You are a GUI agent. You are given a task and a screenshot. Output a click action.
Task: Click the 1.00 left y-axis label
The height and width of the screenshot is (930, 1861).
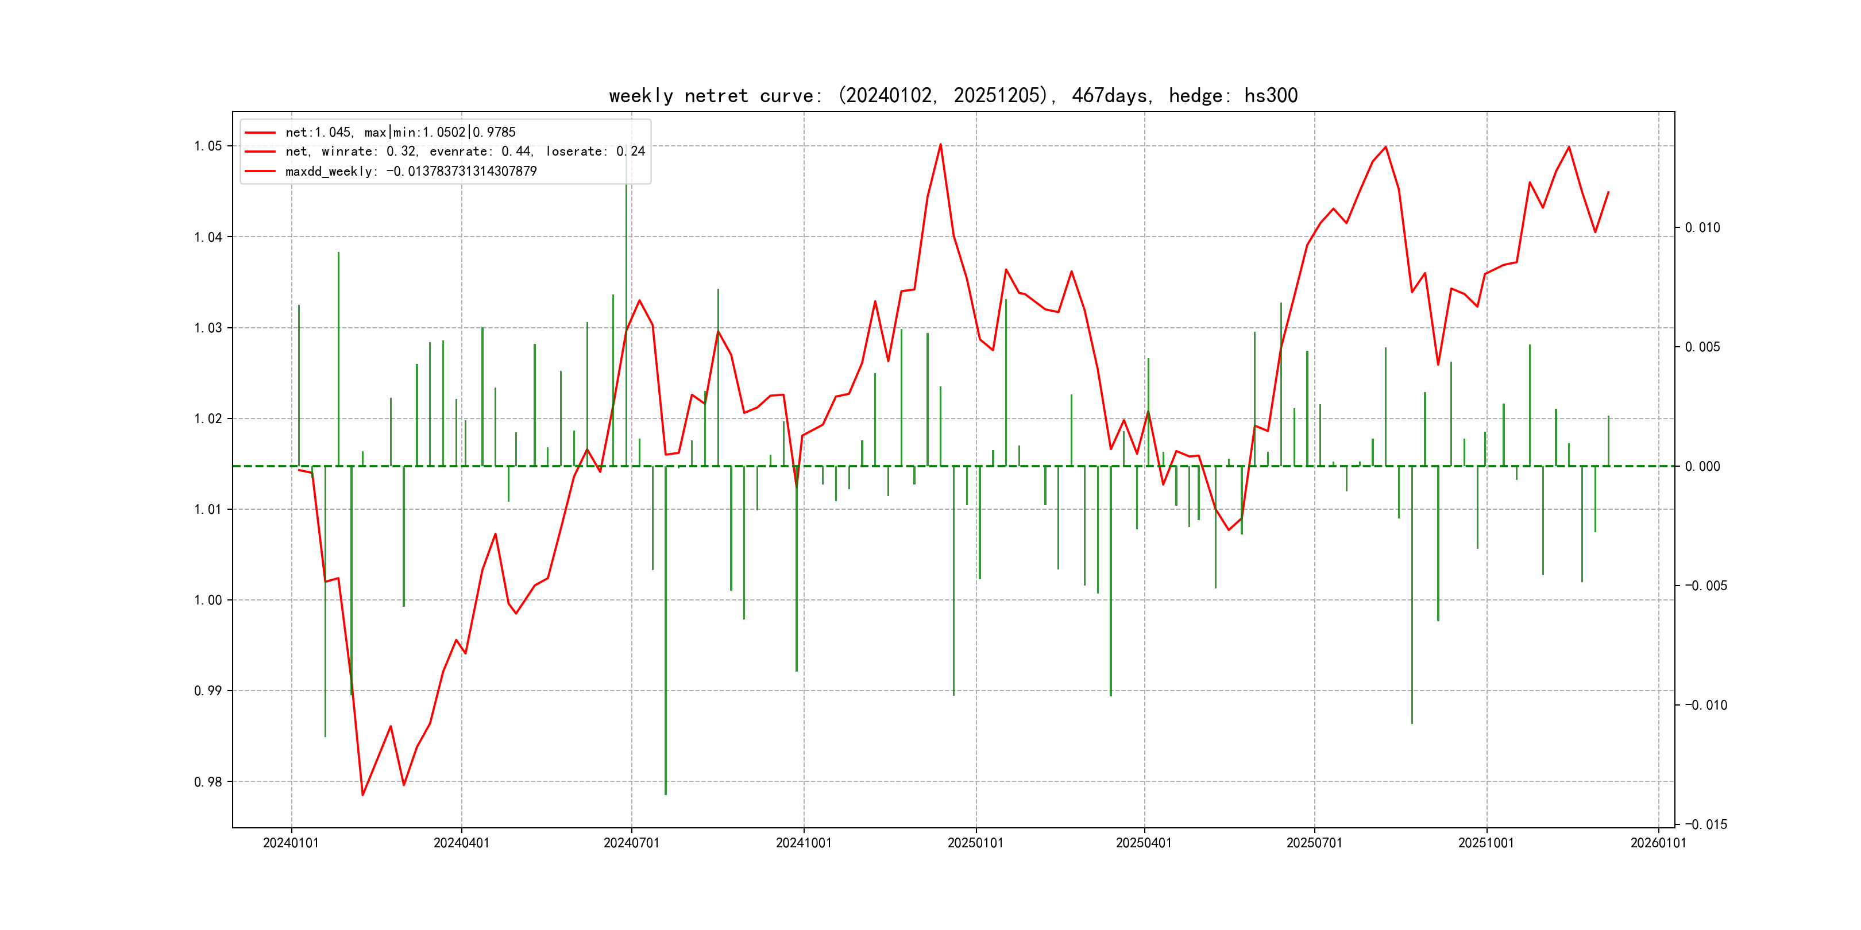click(x=208, y=600)
